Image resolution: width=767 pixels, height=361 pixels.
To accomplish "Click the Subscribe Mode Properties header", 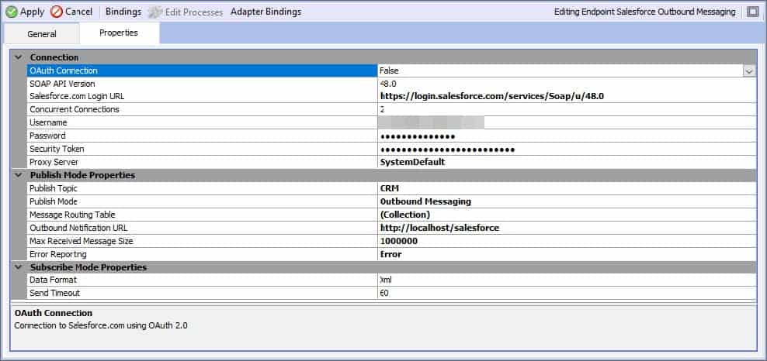I will (88, 266).
